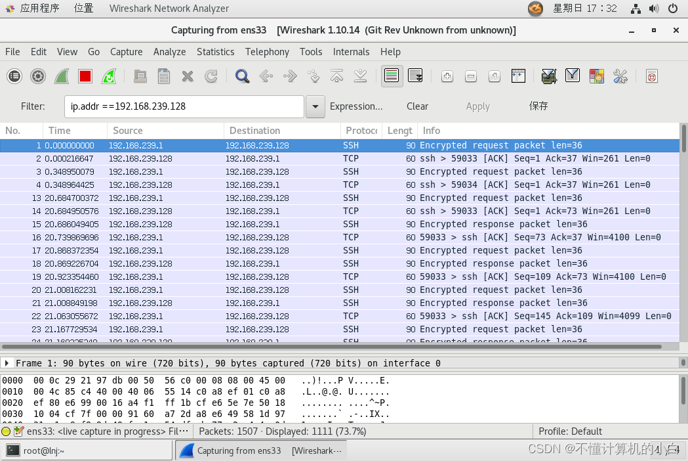Go back in packet history arrow
This screenshot has width=688, height=461.
[266, 76]
